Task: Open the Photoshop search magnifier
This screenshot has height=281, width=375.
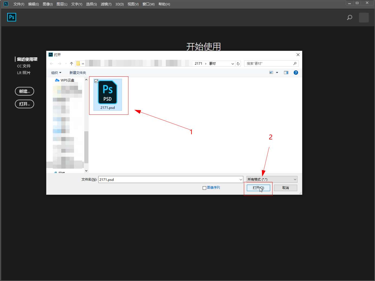Action: pos(350,18)
